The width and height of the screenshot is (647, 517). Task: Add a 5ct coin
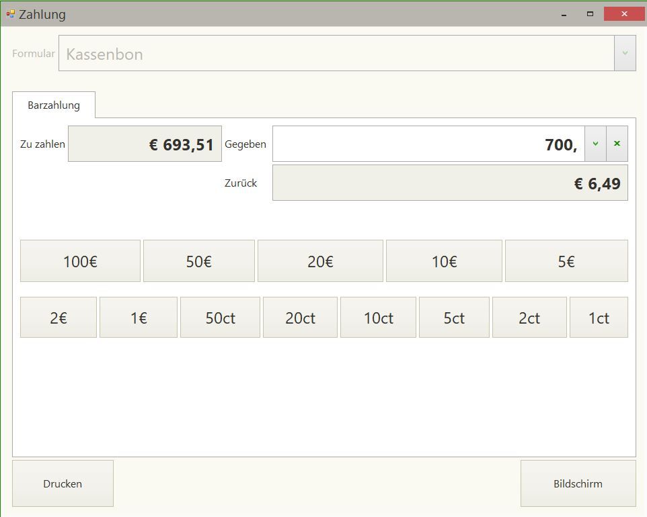(454, 318)
